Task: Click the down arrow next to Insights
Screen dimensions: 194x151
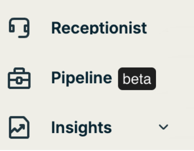Action: 163,127
